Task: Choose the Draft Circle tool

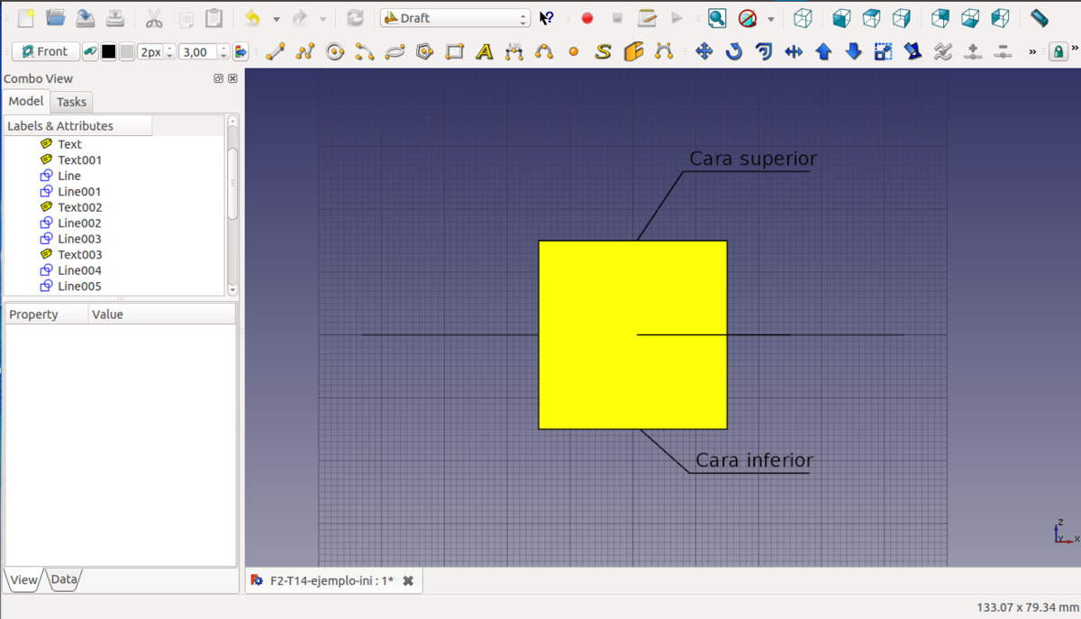Action: coord(335,52)
